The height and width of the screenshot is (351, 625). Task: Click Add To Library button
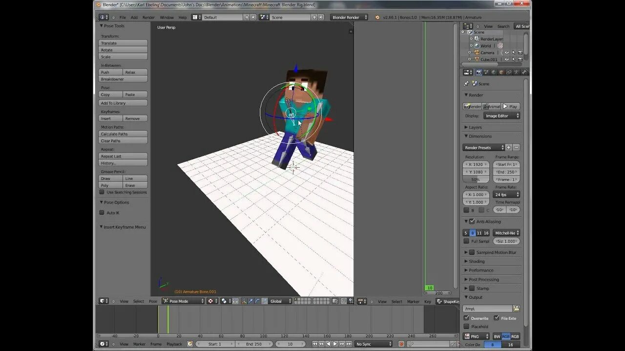tap(123, 103)
